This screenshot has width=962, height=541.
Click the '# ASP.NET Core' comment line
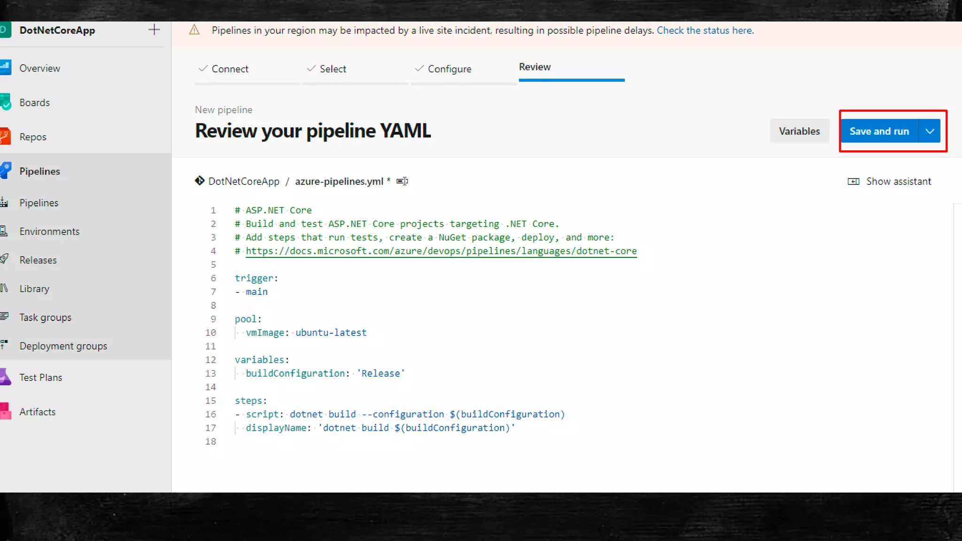pos(273,210)
